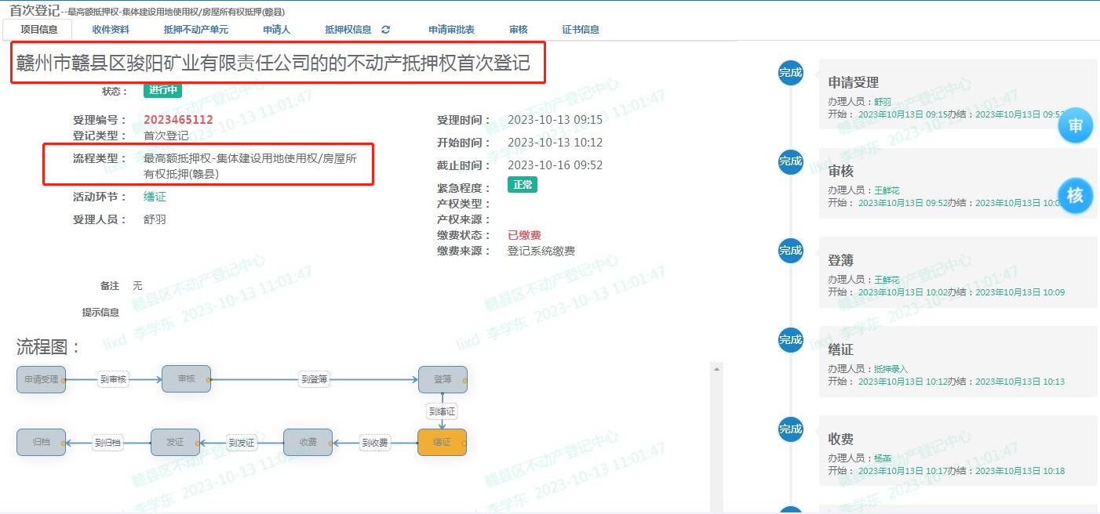
Task: Click deadline value 2023-10-16 09:52
Action: 555,165
